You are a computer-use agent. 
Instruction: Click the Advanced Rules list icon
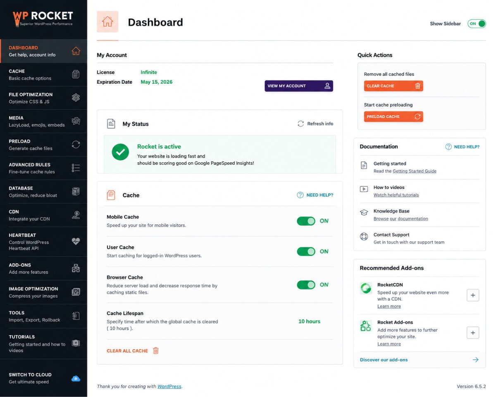76,168
